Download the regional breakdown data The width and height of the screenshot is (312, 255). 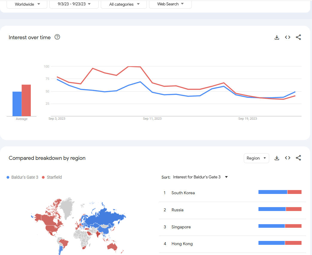point(277,158)
